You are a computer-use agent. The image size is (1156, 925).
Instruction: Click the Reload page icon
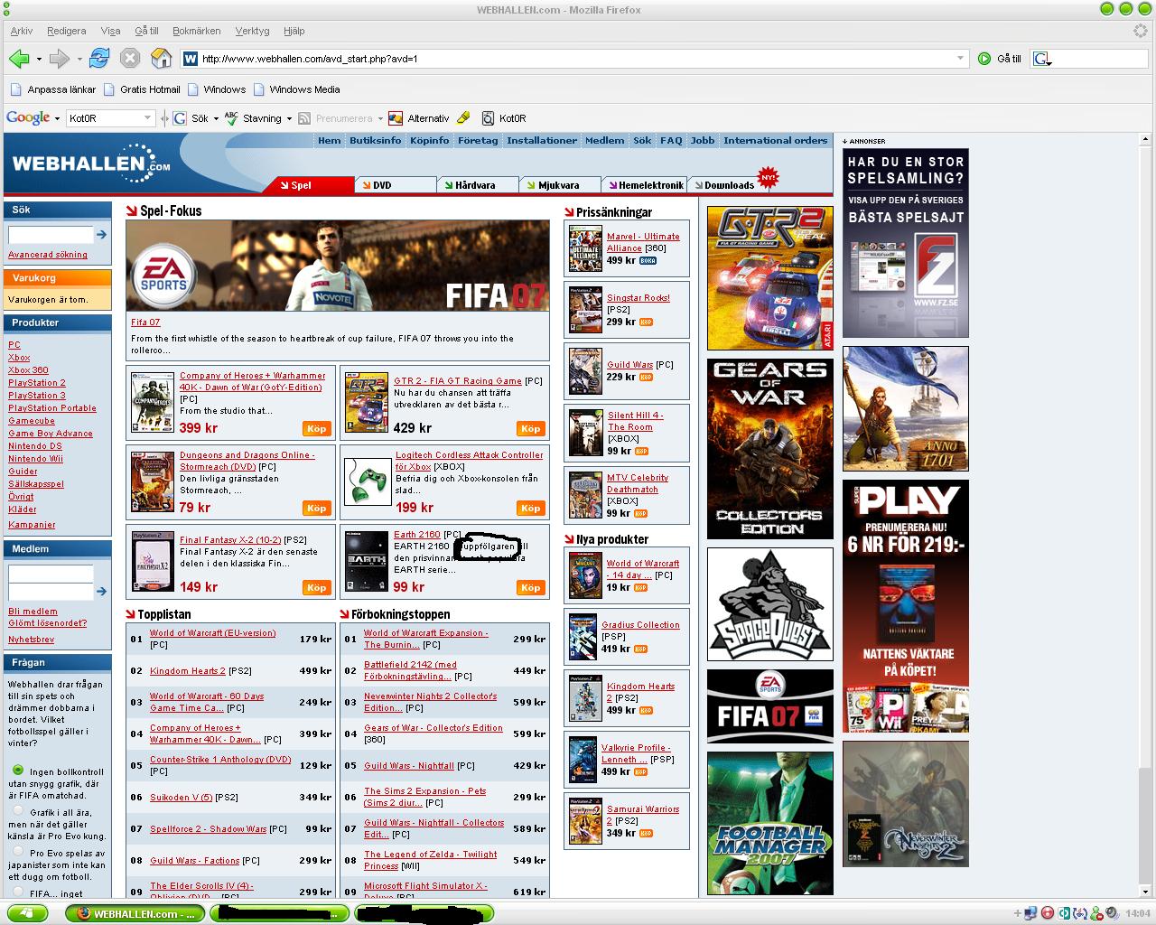point(99,59)
